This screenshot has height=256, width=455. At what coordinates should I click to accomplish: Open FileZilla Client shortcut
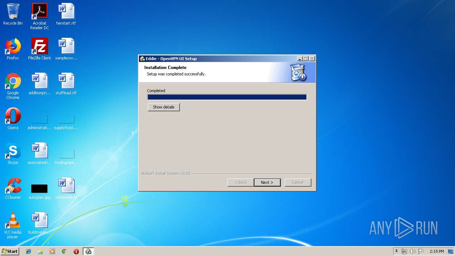tap(39, 49)
